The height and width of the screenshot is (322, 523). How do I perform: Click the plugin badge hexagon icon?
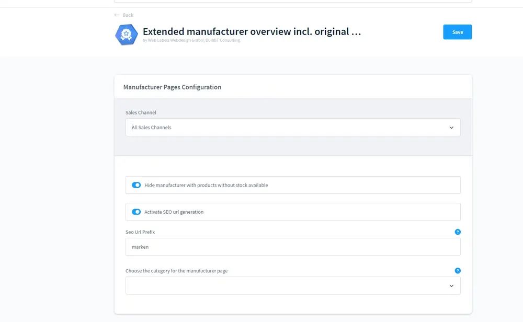pos(127,34)
